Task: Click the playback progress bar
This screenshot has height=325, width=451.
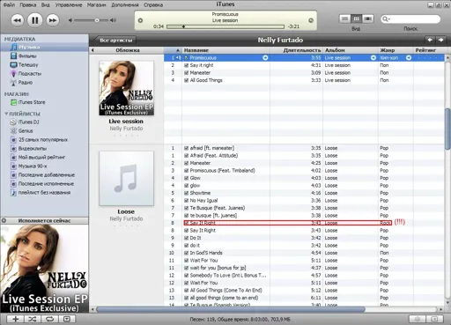Action: coord(225,26)
